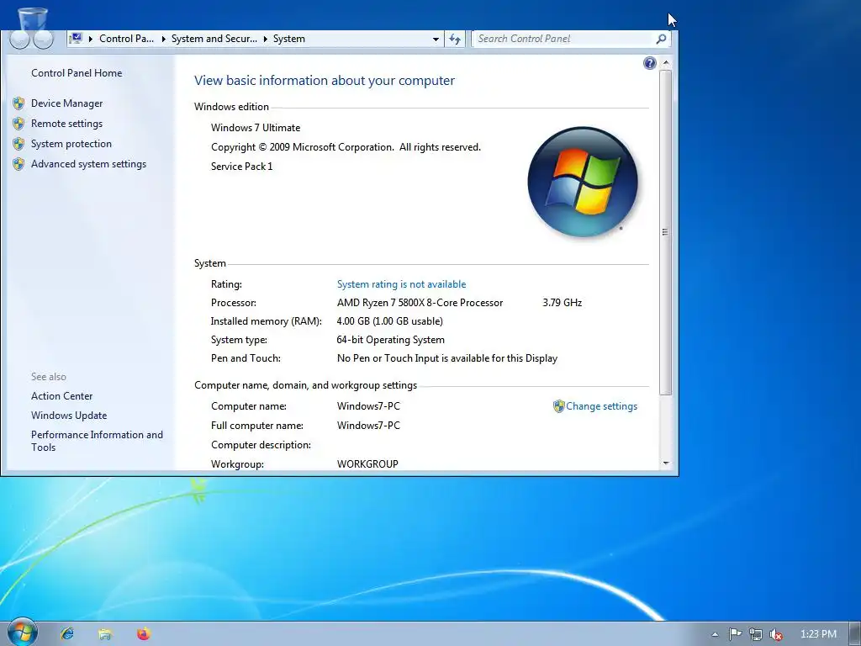
Task: Open the address bar history dropdown
Action: click(x=436, y=39)
